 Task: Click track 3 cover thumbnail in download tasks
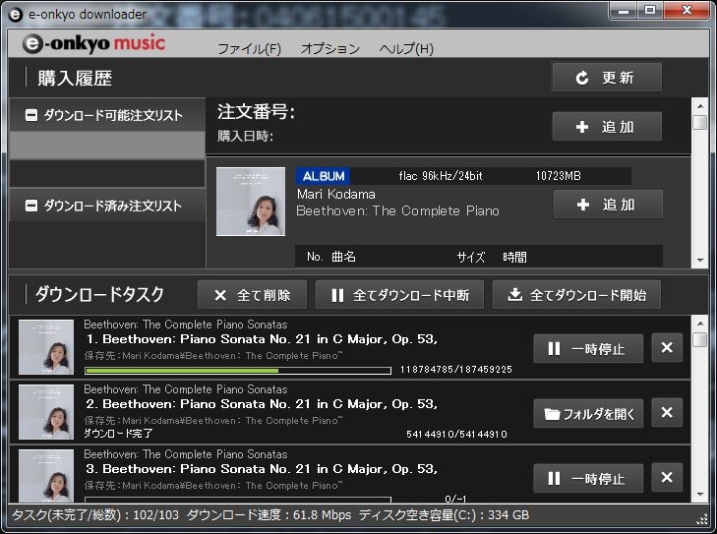coord(46,475)
